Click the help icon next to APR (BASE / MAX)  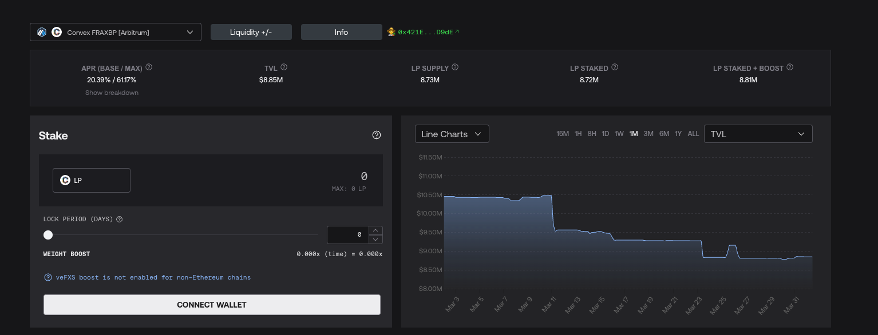click(x=149, y=67)
